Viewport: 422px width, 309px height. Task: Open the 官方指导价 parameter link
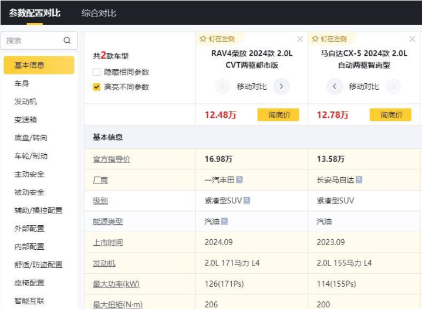tap(112, 159)
